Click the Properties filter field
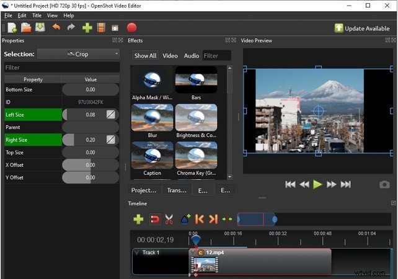 point(62,68)
